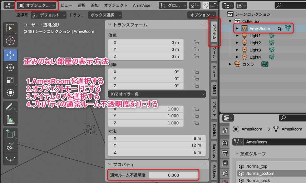Click the camera data icon beside カメラ

click(x=265, y=64)
